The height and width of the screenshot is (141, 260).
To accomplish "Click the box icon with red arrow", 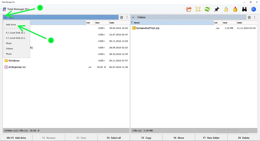I will click(235, 9).
